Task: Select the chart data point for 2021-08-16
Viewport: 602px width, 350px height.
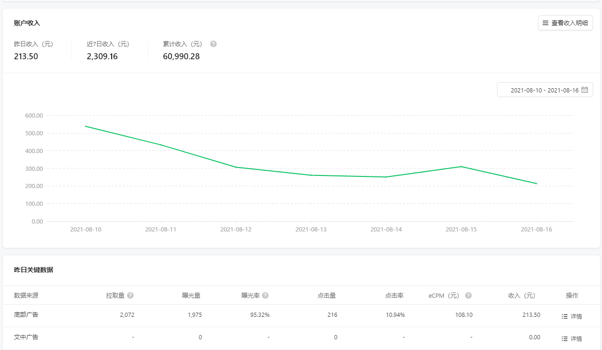Action: click(x=536, y=183)
